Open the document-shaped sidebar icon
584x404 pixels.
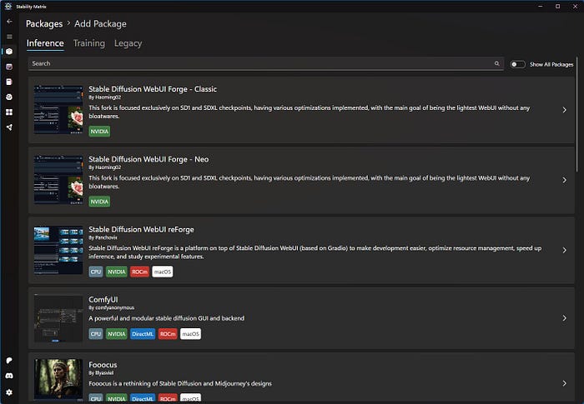[9, 82]
